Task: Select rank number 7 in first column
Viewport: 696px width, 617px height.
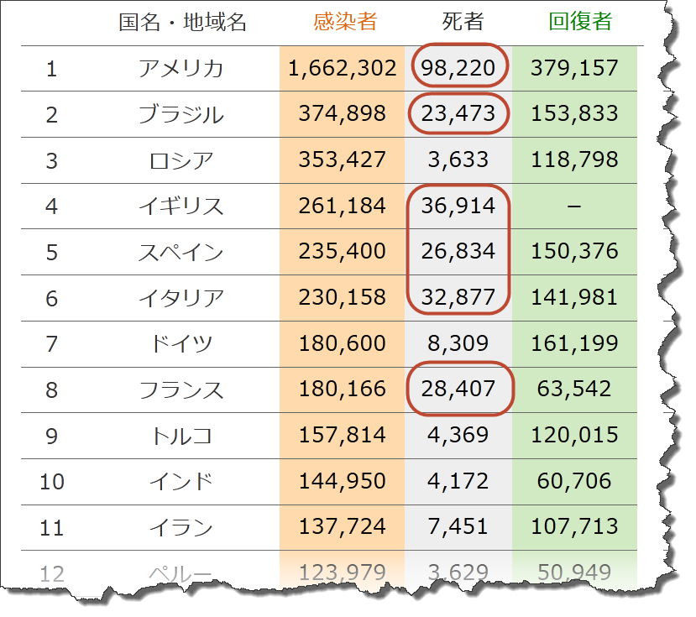Action: (52, 344)
